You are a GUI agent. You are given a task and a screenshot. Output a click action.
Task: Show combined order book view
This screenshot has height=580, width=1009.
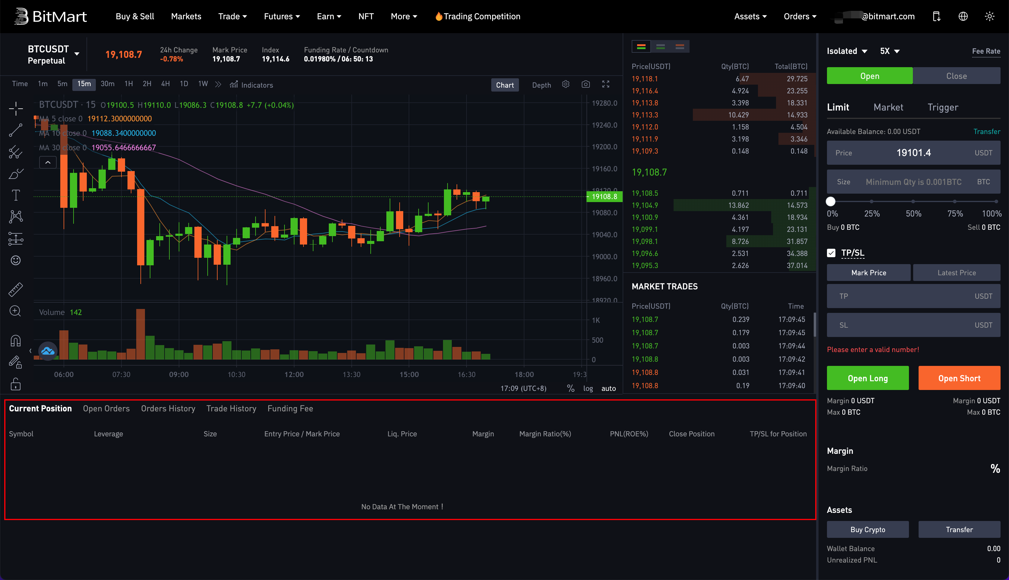[x=641, y=47]
